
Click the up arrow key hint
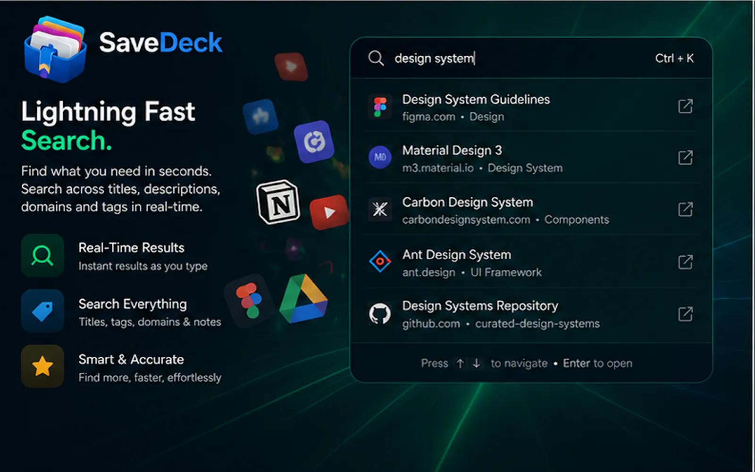click(x=460, y=363)
